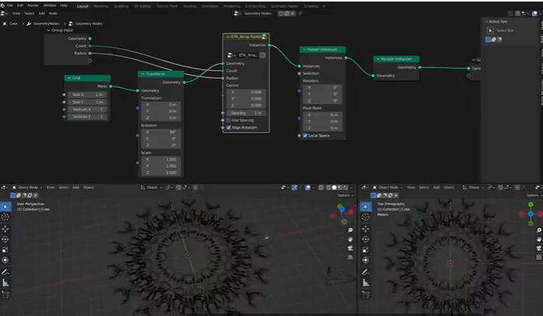
Task: Open the Window menu
Action: click(x=50, y=5)
